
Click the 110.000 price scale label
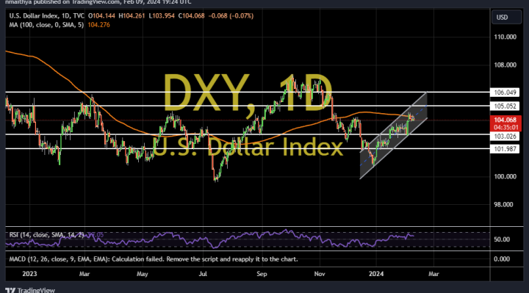coord(505,37)
